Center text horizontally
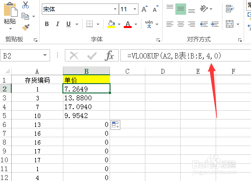 [181, 24]
